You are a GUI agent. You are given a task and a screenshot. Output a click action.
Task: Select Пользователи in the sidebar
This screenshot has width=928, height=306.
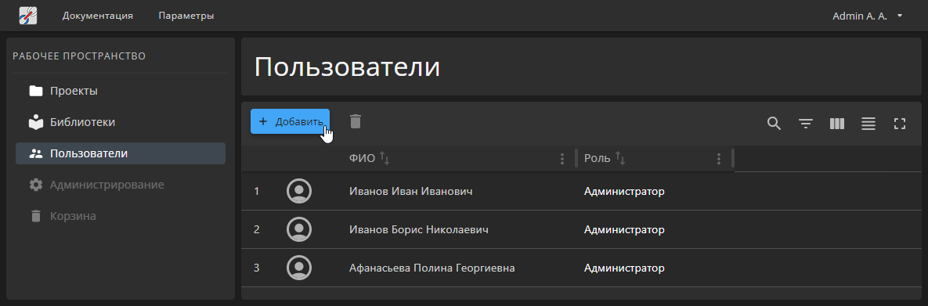[121, 153]
